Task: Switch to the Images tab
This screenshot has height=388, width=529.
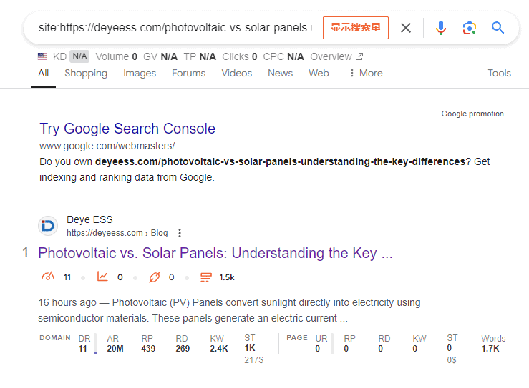Action: 140,73
